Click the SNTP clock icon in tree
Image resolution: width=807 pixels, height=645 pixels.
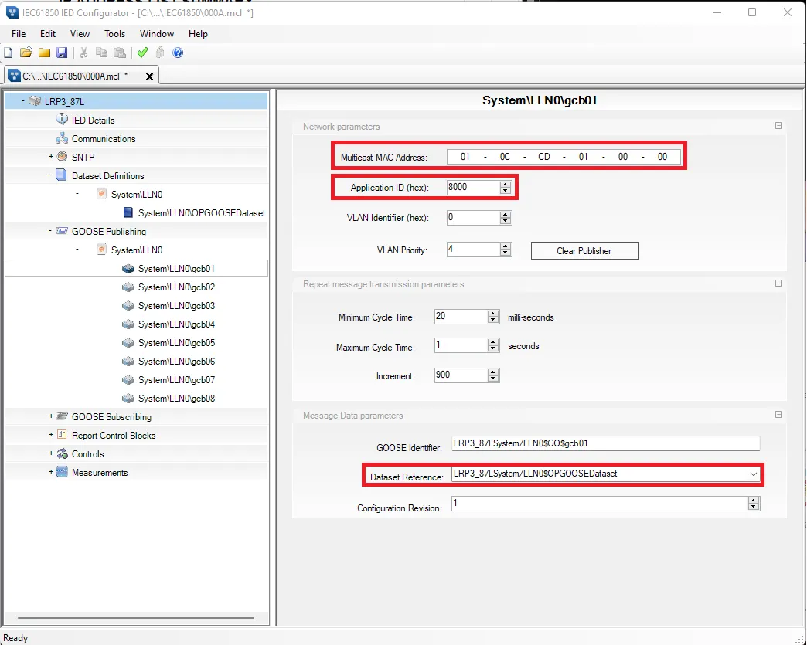click(62, 156)
